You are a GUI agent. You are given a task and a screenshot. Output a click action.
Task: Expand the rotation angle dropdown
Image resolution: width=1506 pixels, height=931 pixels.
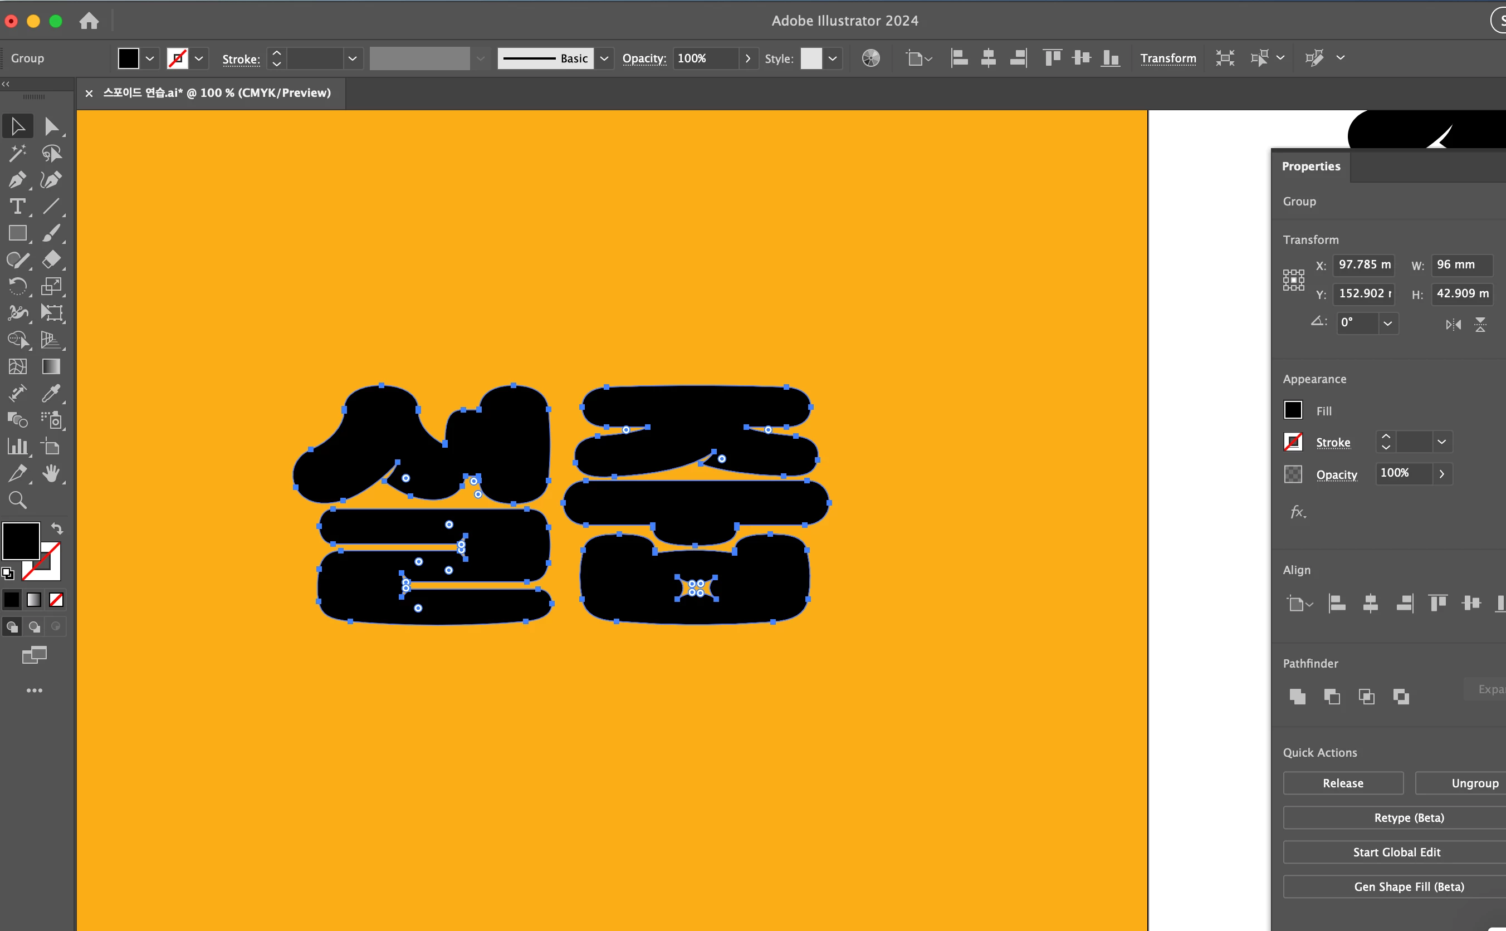1387,324
